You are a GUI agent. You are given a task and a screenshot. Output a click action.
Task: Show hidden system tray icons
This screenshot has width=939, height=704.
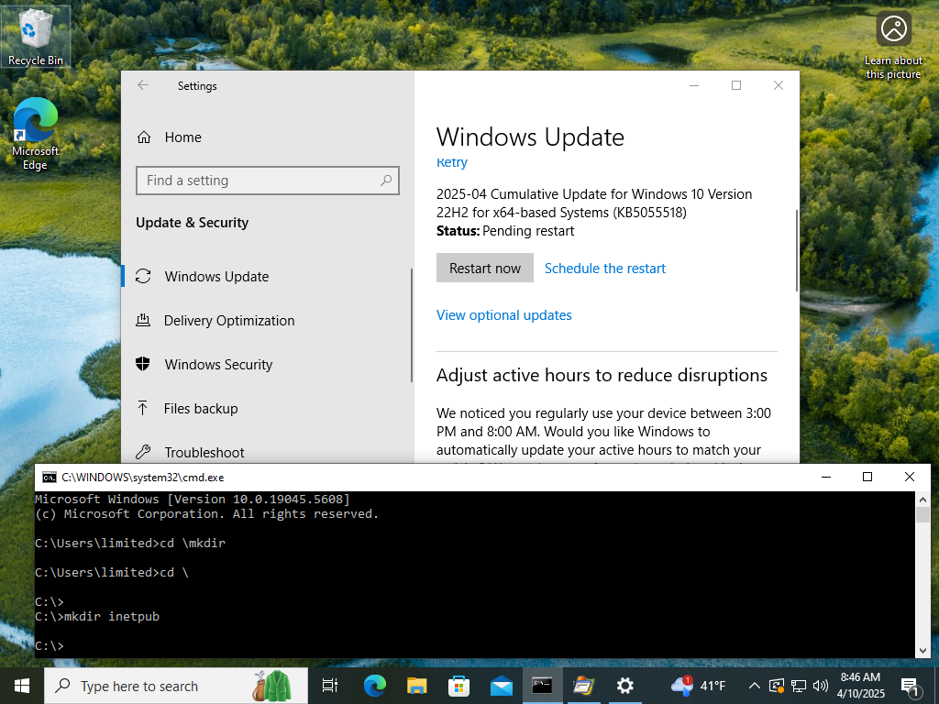[755, 686]
